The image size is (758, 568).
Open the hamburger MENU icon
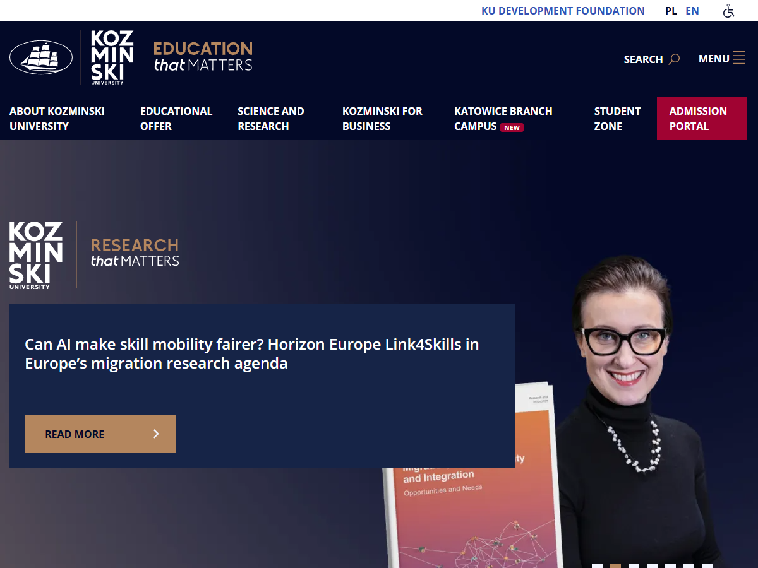[739, 58]
